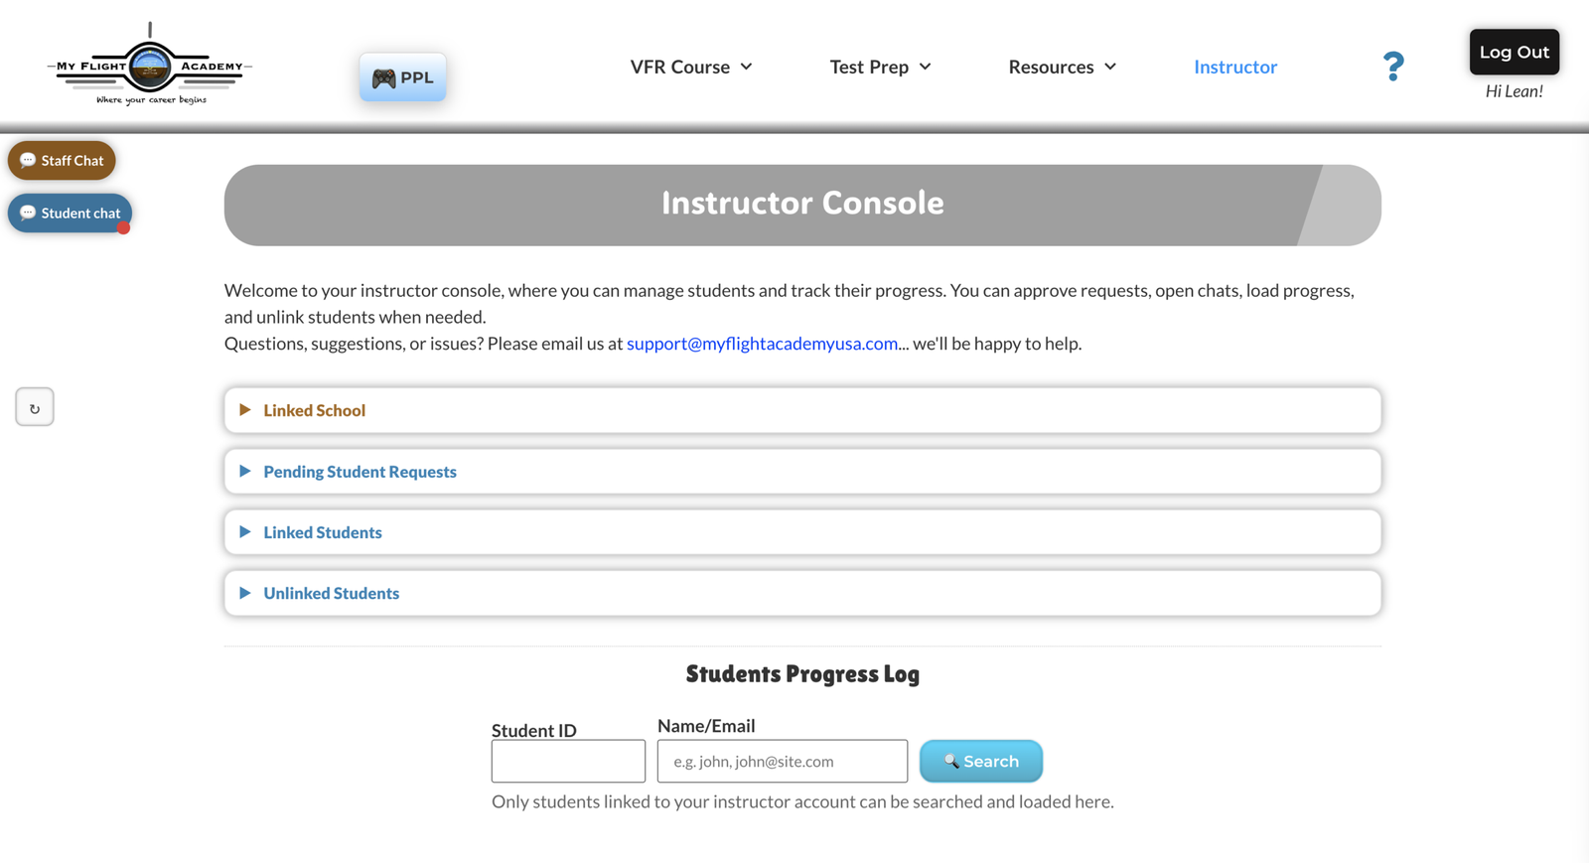The height and width of the screenshot is (863, 1589).
Task: Click the blue question mark help icon
Action: (1393, 67)
